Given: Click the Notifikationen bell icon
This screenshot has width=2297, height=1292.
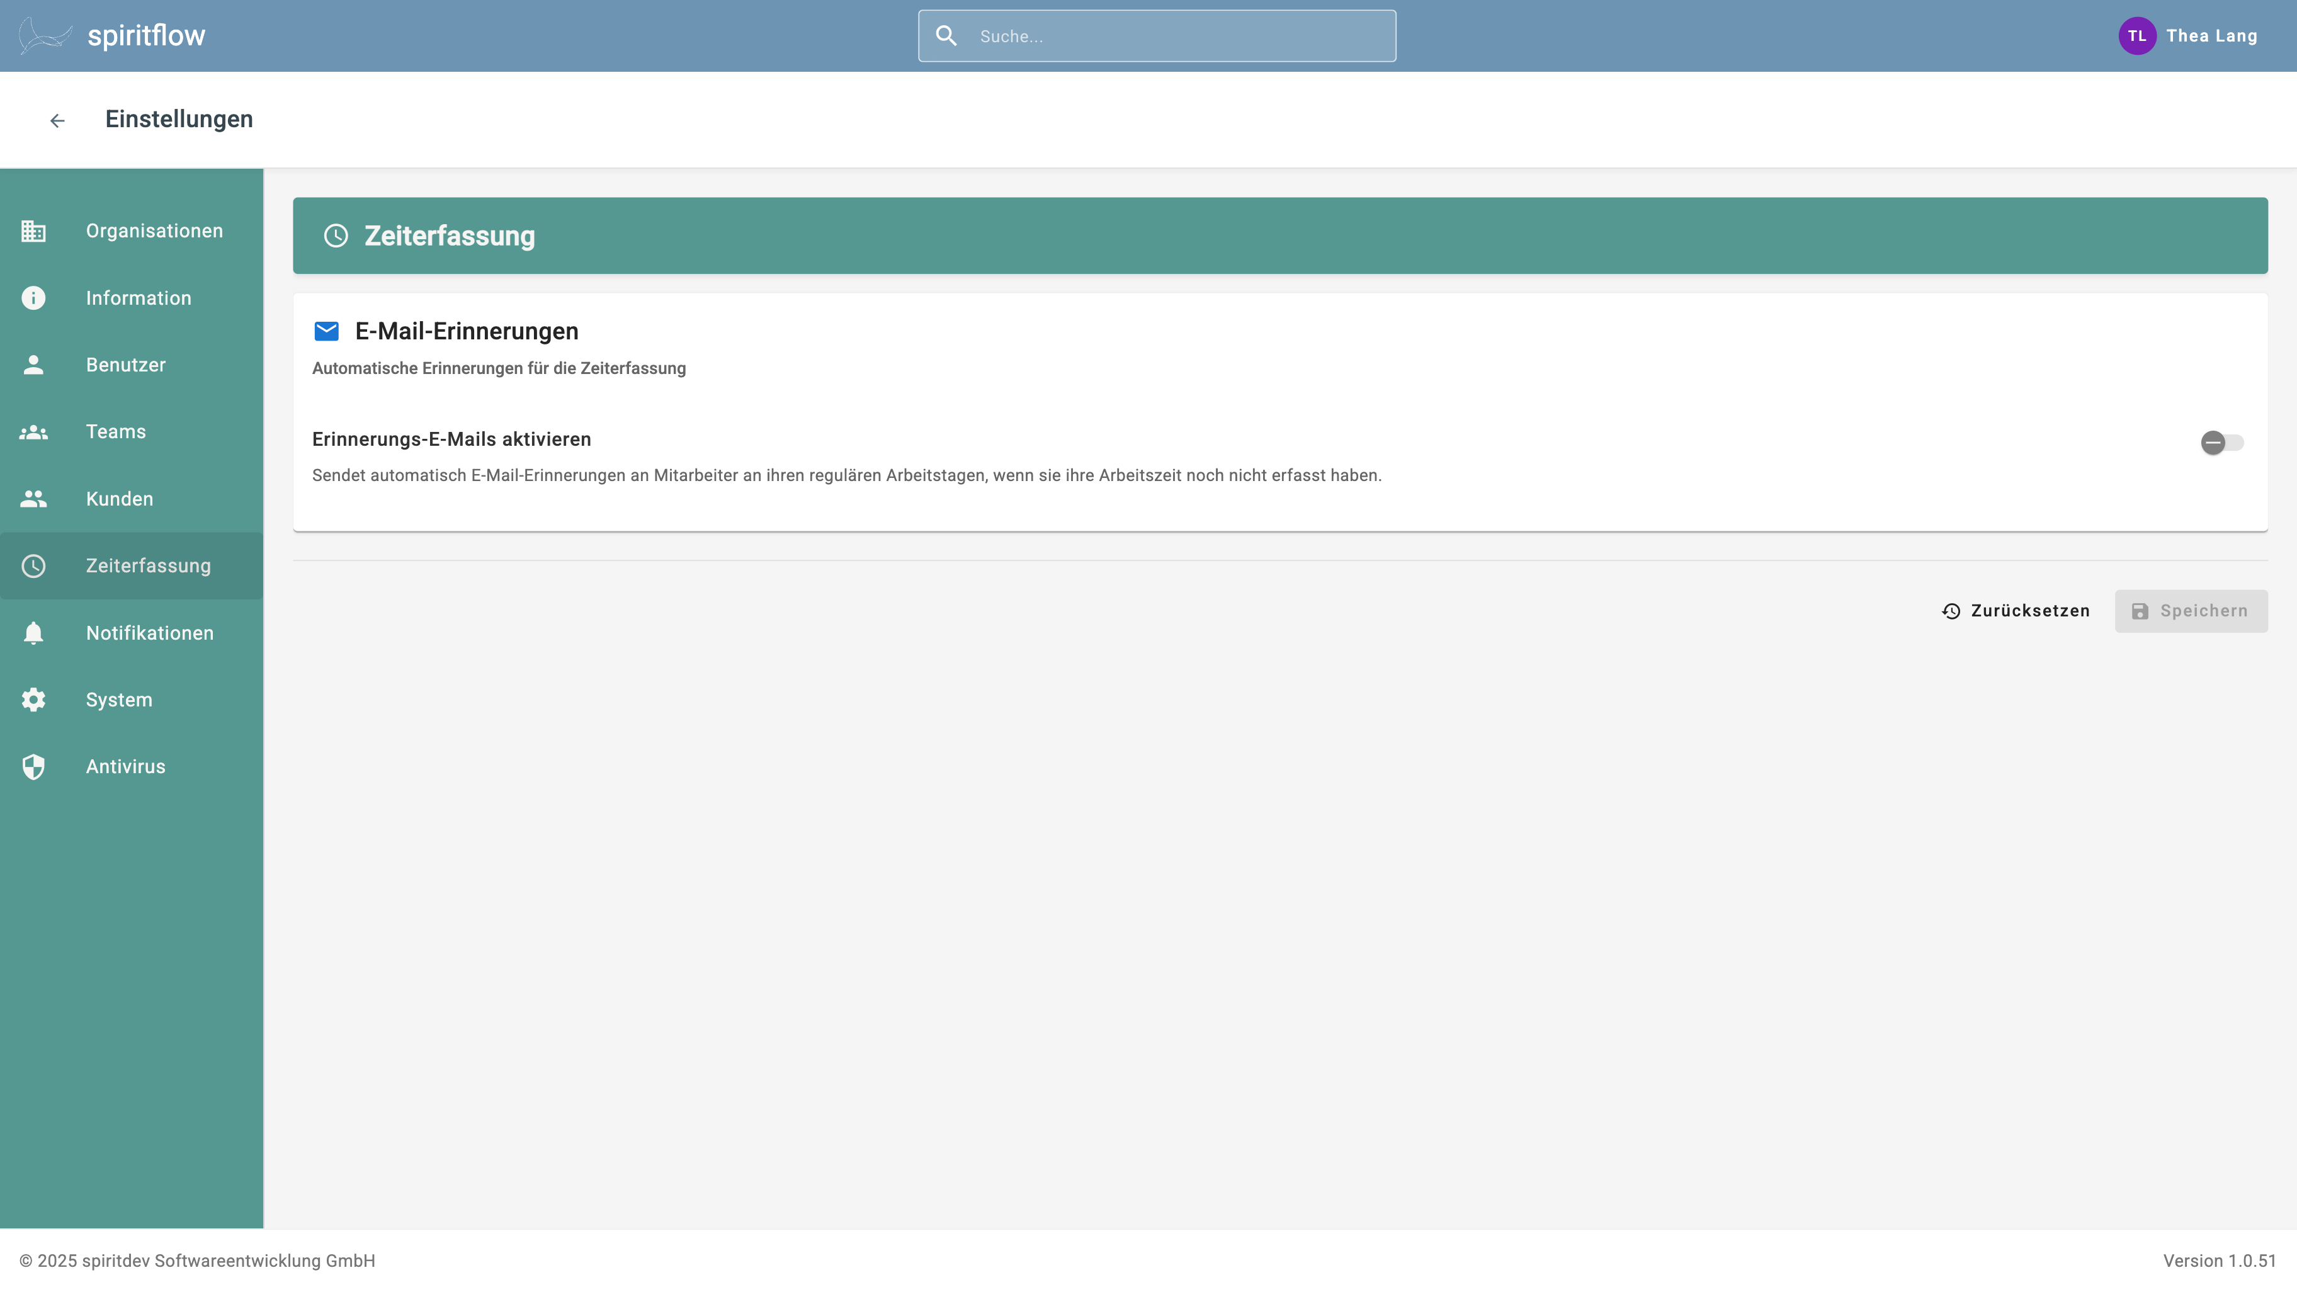Looking at the screenshot, I should 34,633.
